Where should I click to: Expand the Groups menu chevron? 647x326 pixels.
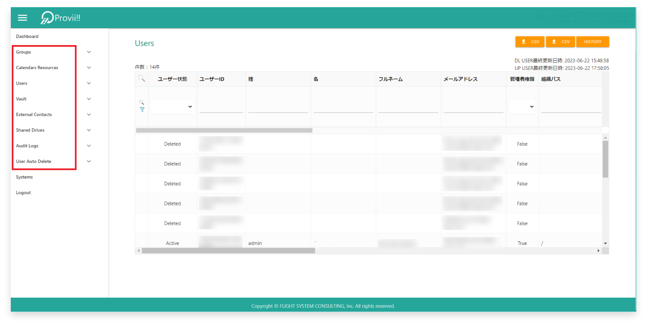point(89,52)
